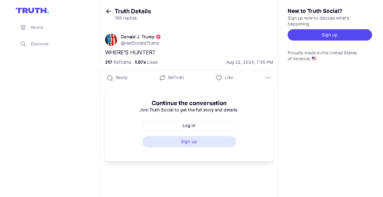Click the Aug 22, 2024 timestamp

tap(250, 62)
